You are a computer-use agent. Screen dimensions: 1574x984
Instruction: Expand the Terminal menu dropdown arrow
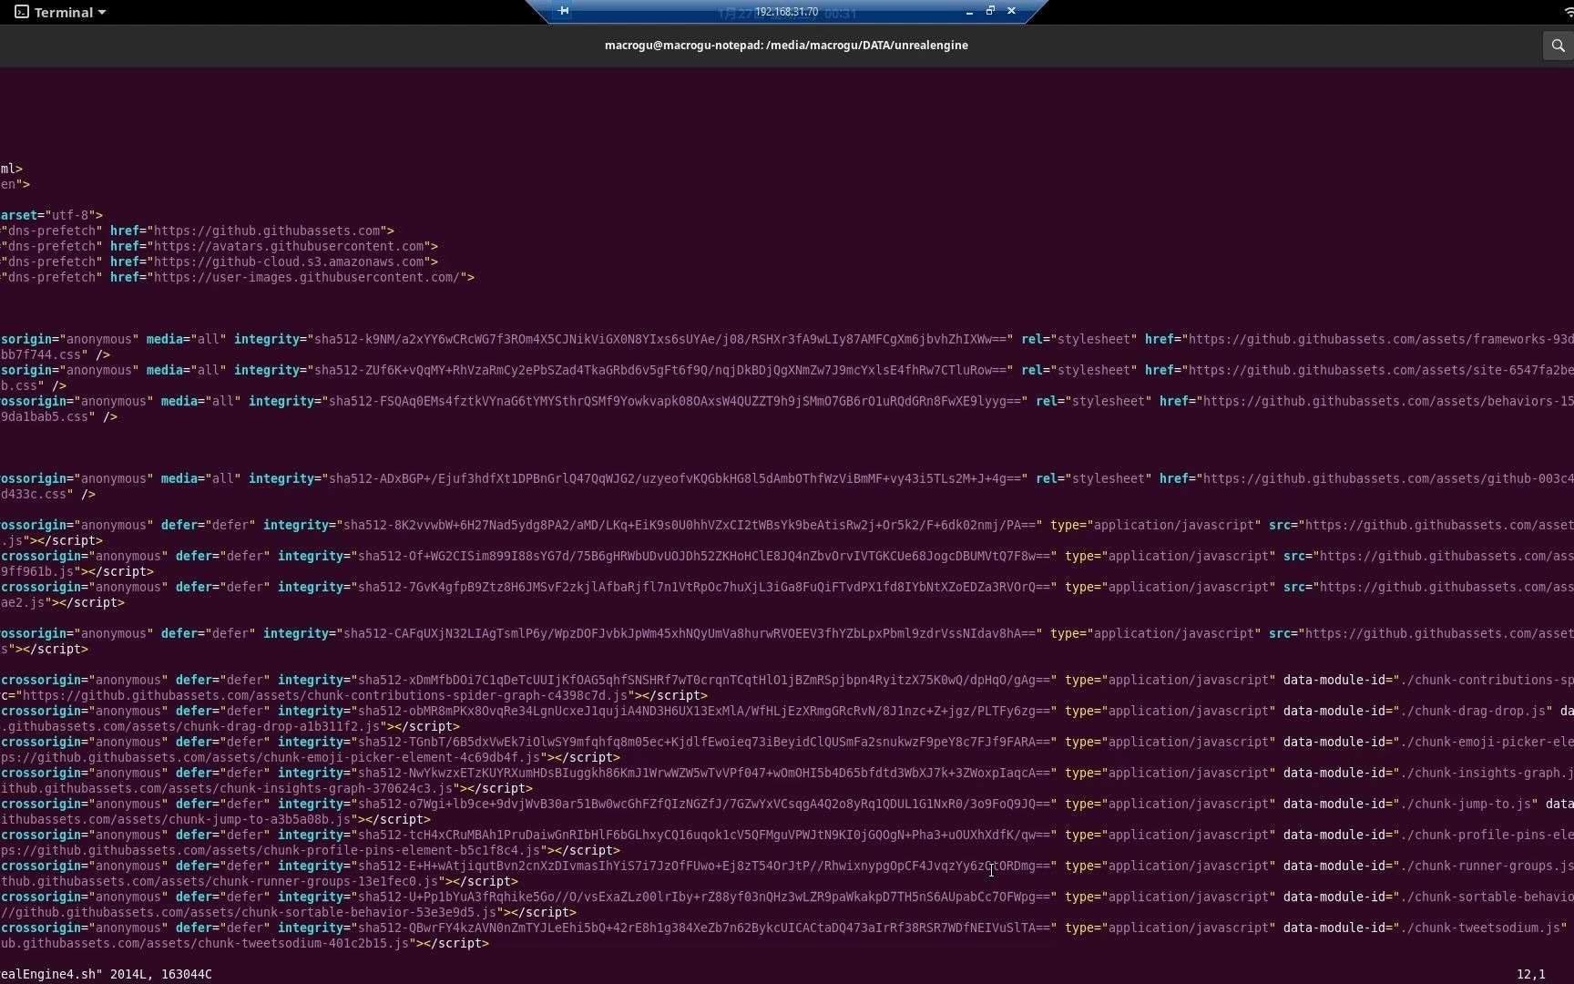pyautogui.click(x=101, y=12)
